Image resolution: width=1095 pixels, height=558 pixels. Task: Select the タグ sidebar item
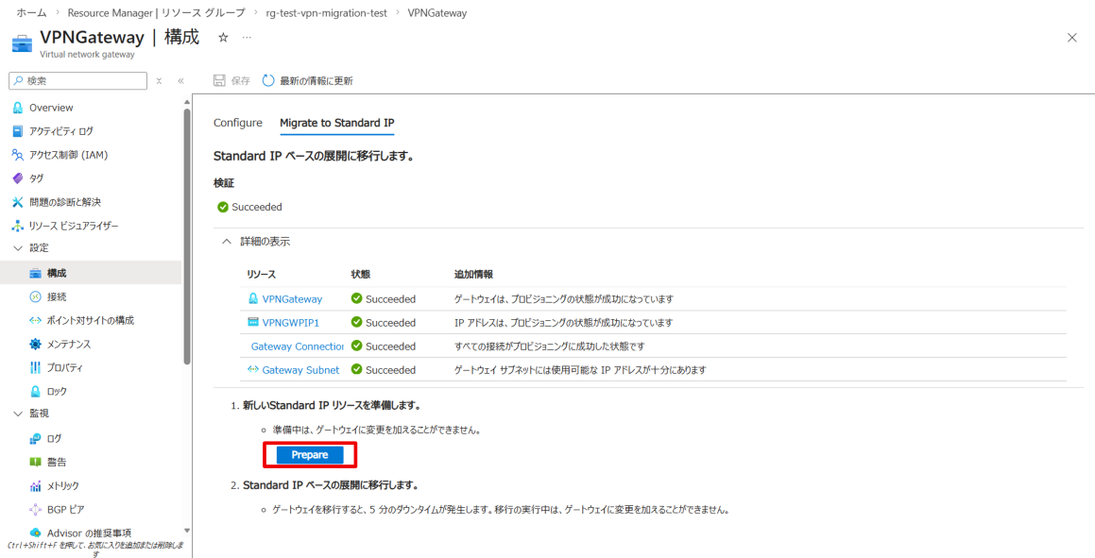tap(36, 178)
